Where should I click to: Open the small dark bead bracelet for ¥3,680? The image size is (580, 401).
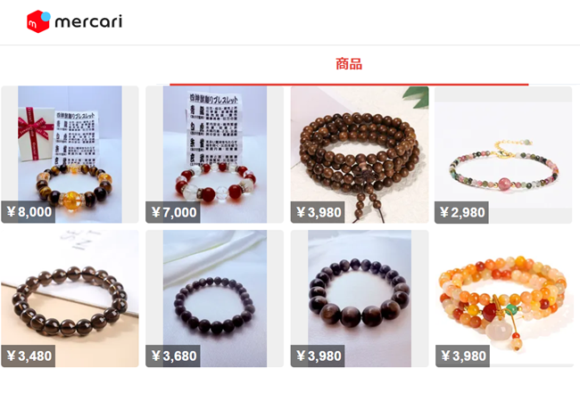[x=214, y=299]
